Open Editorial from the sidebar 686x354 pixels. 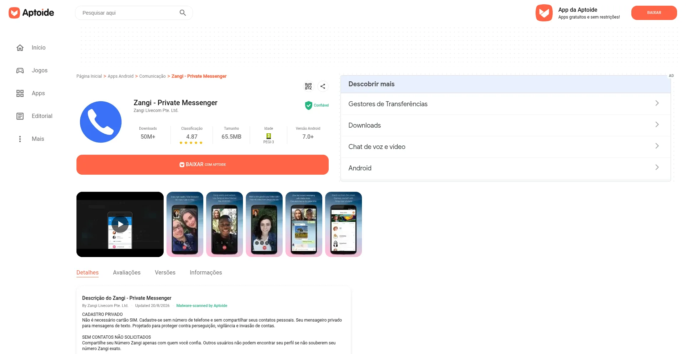42,116
